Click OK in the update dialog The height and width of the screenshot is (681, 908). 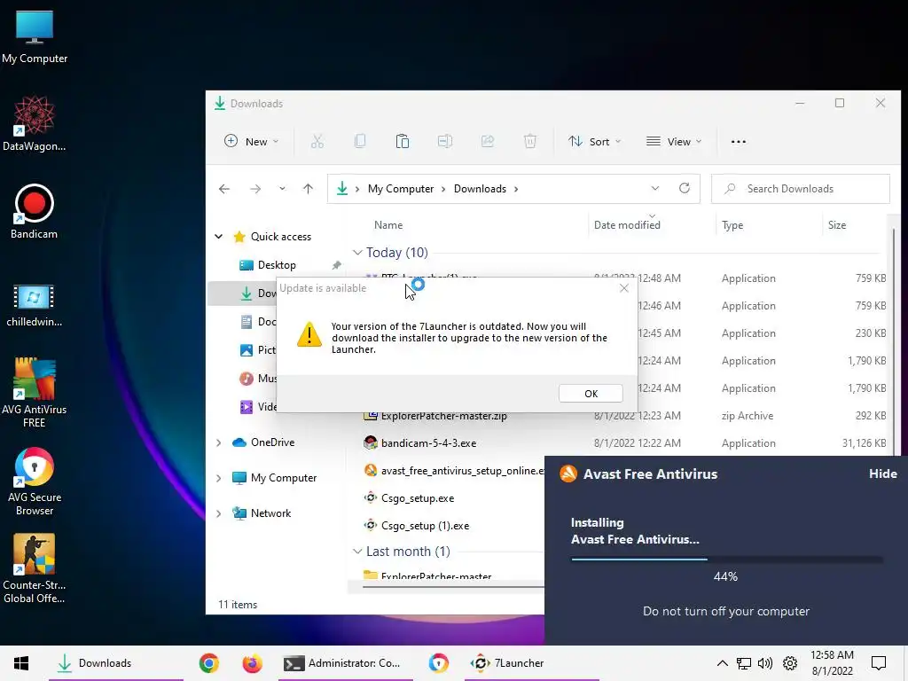pos(591,393)
